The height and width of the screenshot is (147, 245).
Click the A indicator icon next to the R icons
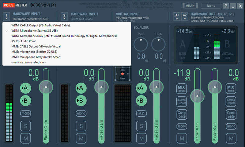click(x=53, y=5)
